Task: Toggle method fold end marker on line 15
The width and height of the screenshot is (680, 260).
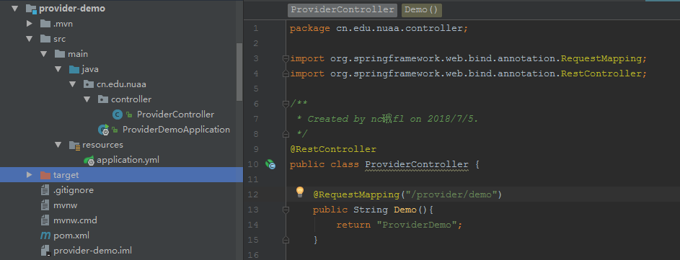Action: point(286,240)
